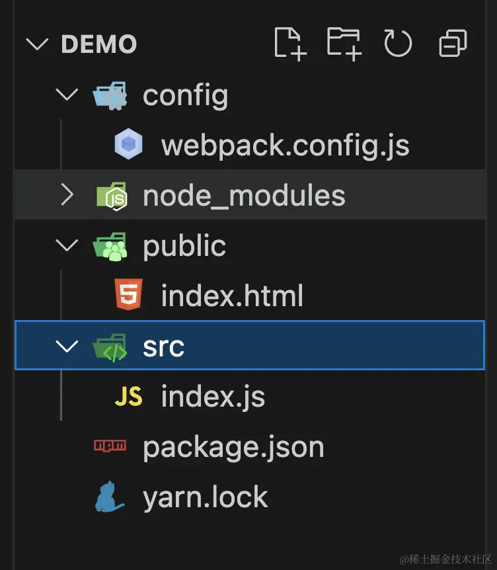
Task: Open the index.html file
Action: tap(232, 296)
